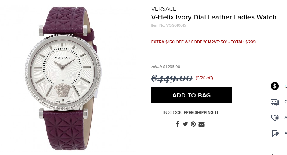Image resolution: width=287 pixels, height=155 pixels.
Task: Click the crossed-out $449.00 price
Action: tap(172, 78)
